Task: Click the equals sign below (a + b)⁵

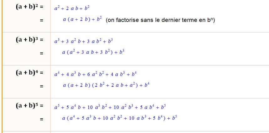Action: pyautogui.click(x=41, y=119)
